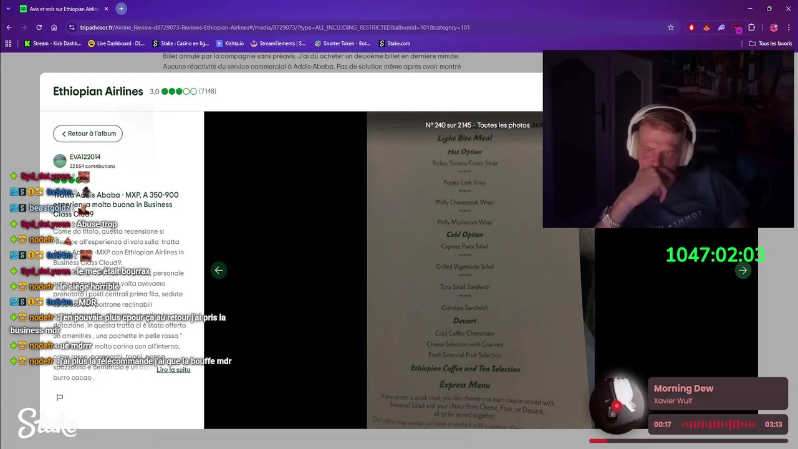Image resolution: width=798 pixels, height=449 pixels.
Task: Click the address bar URL
Action: (275, 27)
